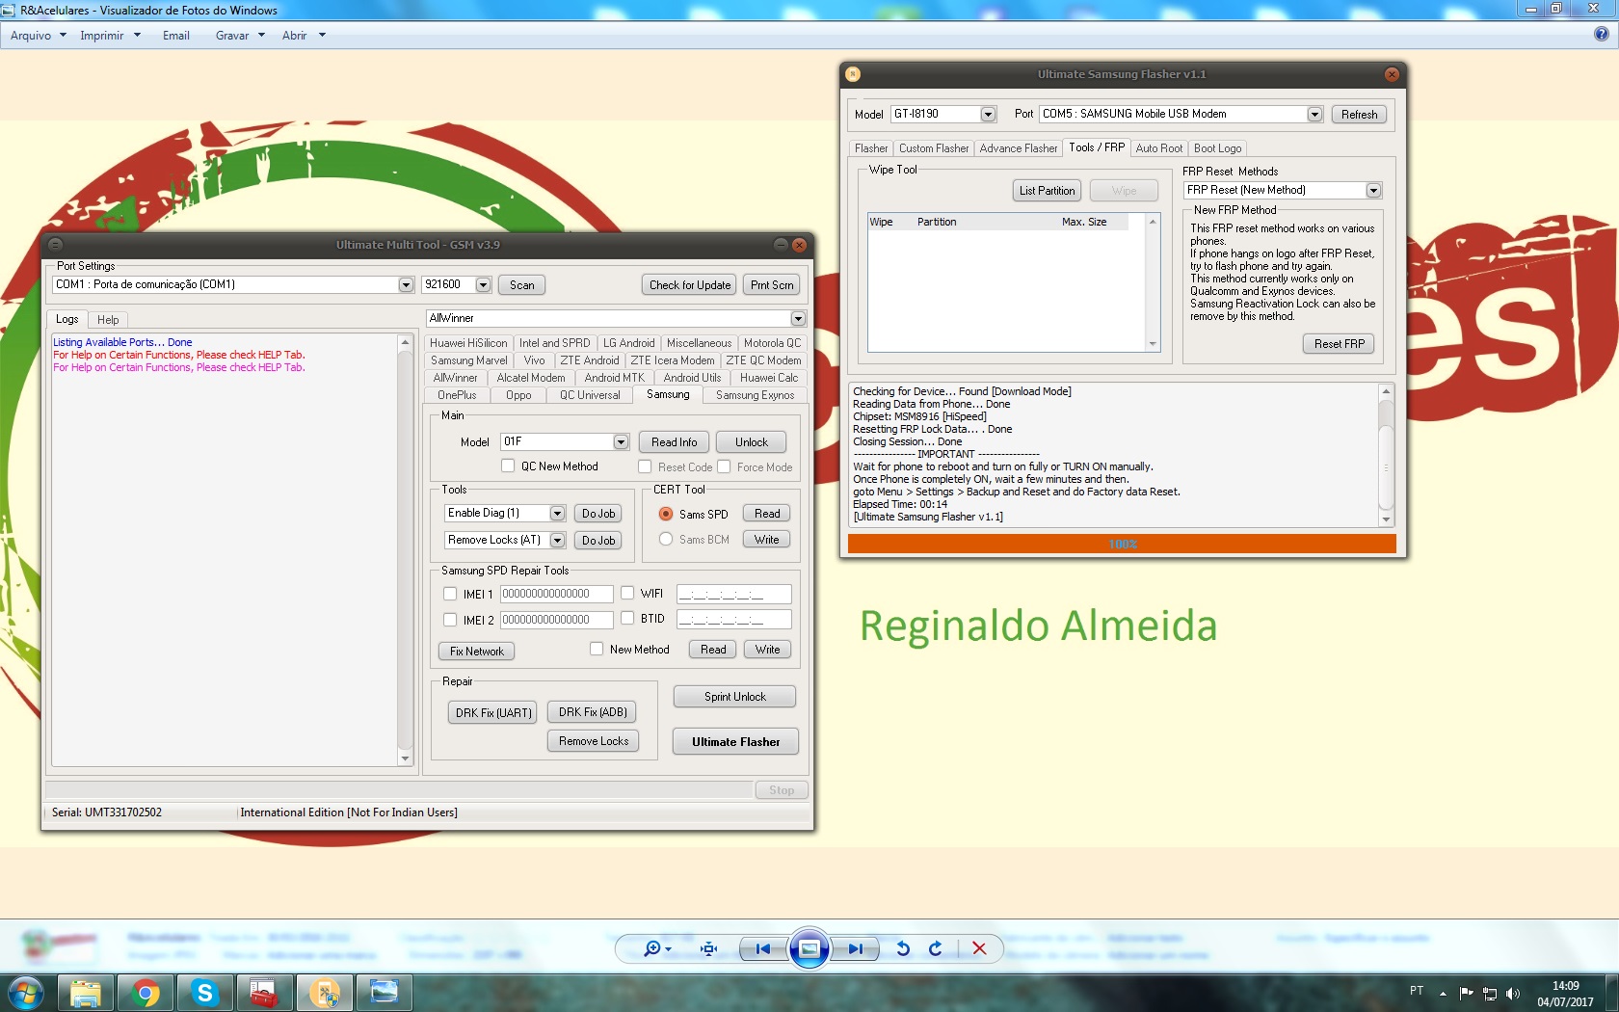Viewport: 1619px width, 1012px height.
Task: Expand the Remove Locks (AT) dropdown
Action: pyautogui.click(x=557, y=541)
